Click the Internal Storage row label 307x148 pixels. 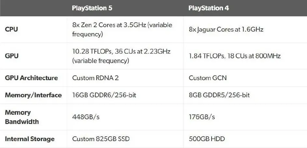tap(30, 139)
